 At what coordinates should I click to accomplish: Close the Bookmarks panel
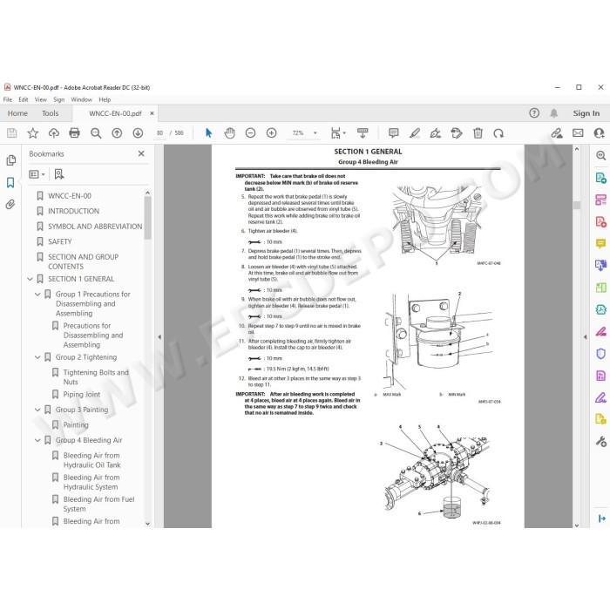141,153
